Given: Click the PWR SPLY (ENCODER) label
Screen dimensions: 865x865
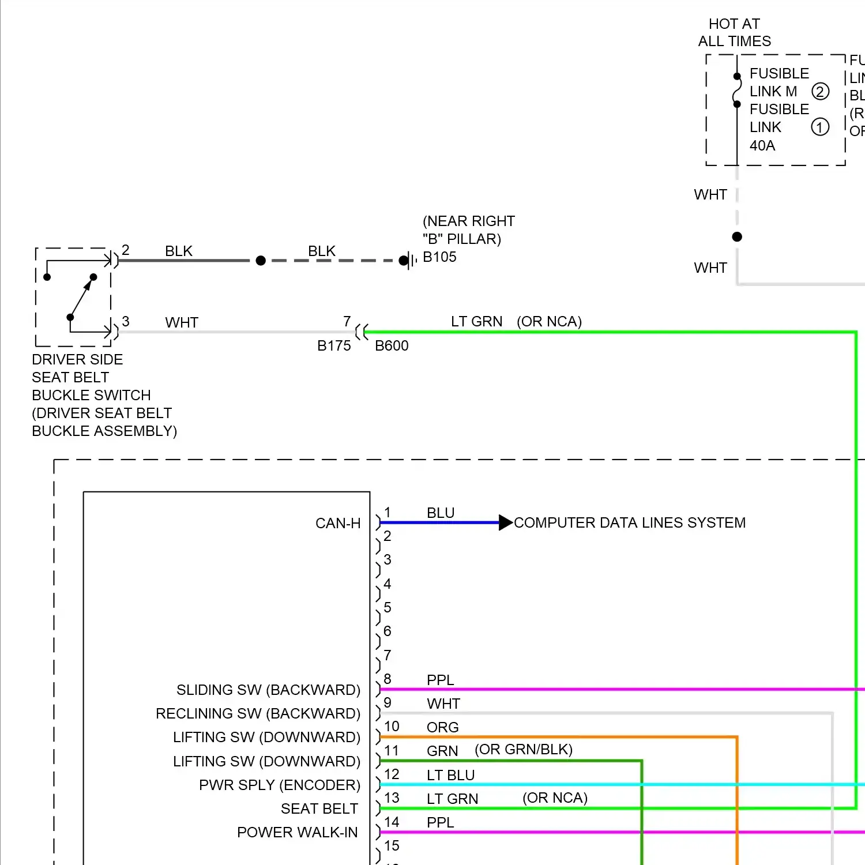Looking at the screenshot, I should [x=280, y=785].
